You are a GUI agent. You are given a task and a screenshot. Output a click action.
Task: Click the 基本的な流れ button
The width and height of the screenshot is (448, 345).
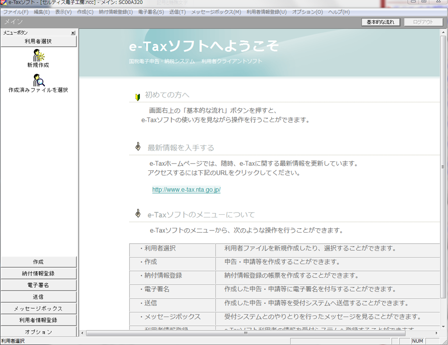(x=381, y=22)
